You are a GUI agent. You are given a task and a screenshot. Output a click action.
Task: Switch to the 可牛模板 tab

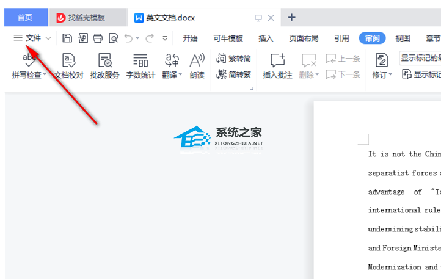click(228, 38)
